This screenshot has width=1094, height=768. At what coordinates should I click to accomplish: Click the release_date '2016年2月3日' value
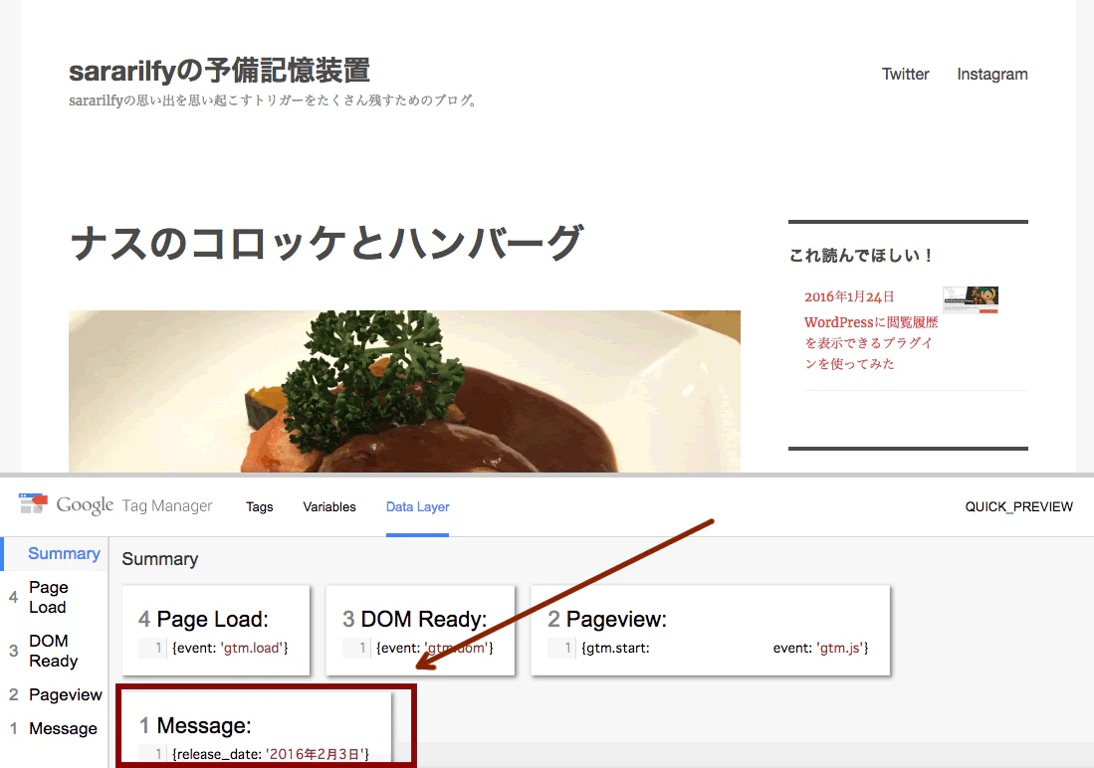click(x=316, y=754)
